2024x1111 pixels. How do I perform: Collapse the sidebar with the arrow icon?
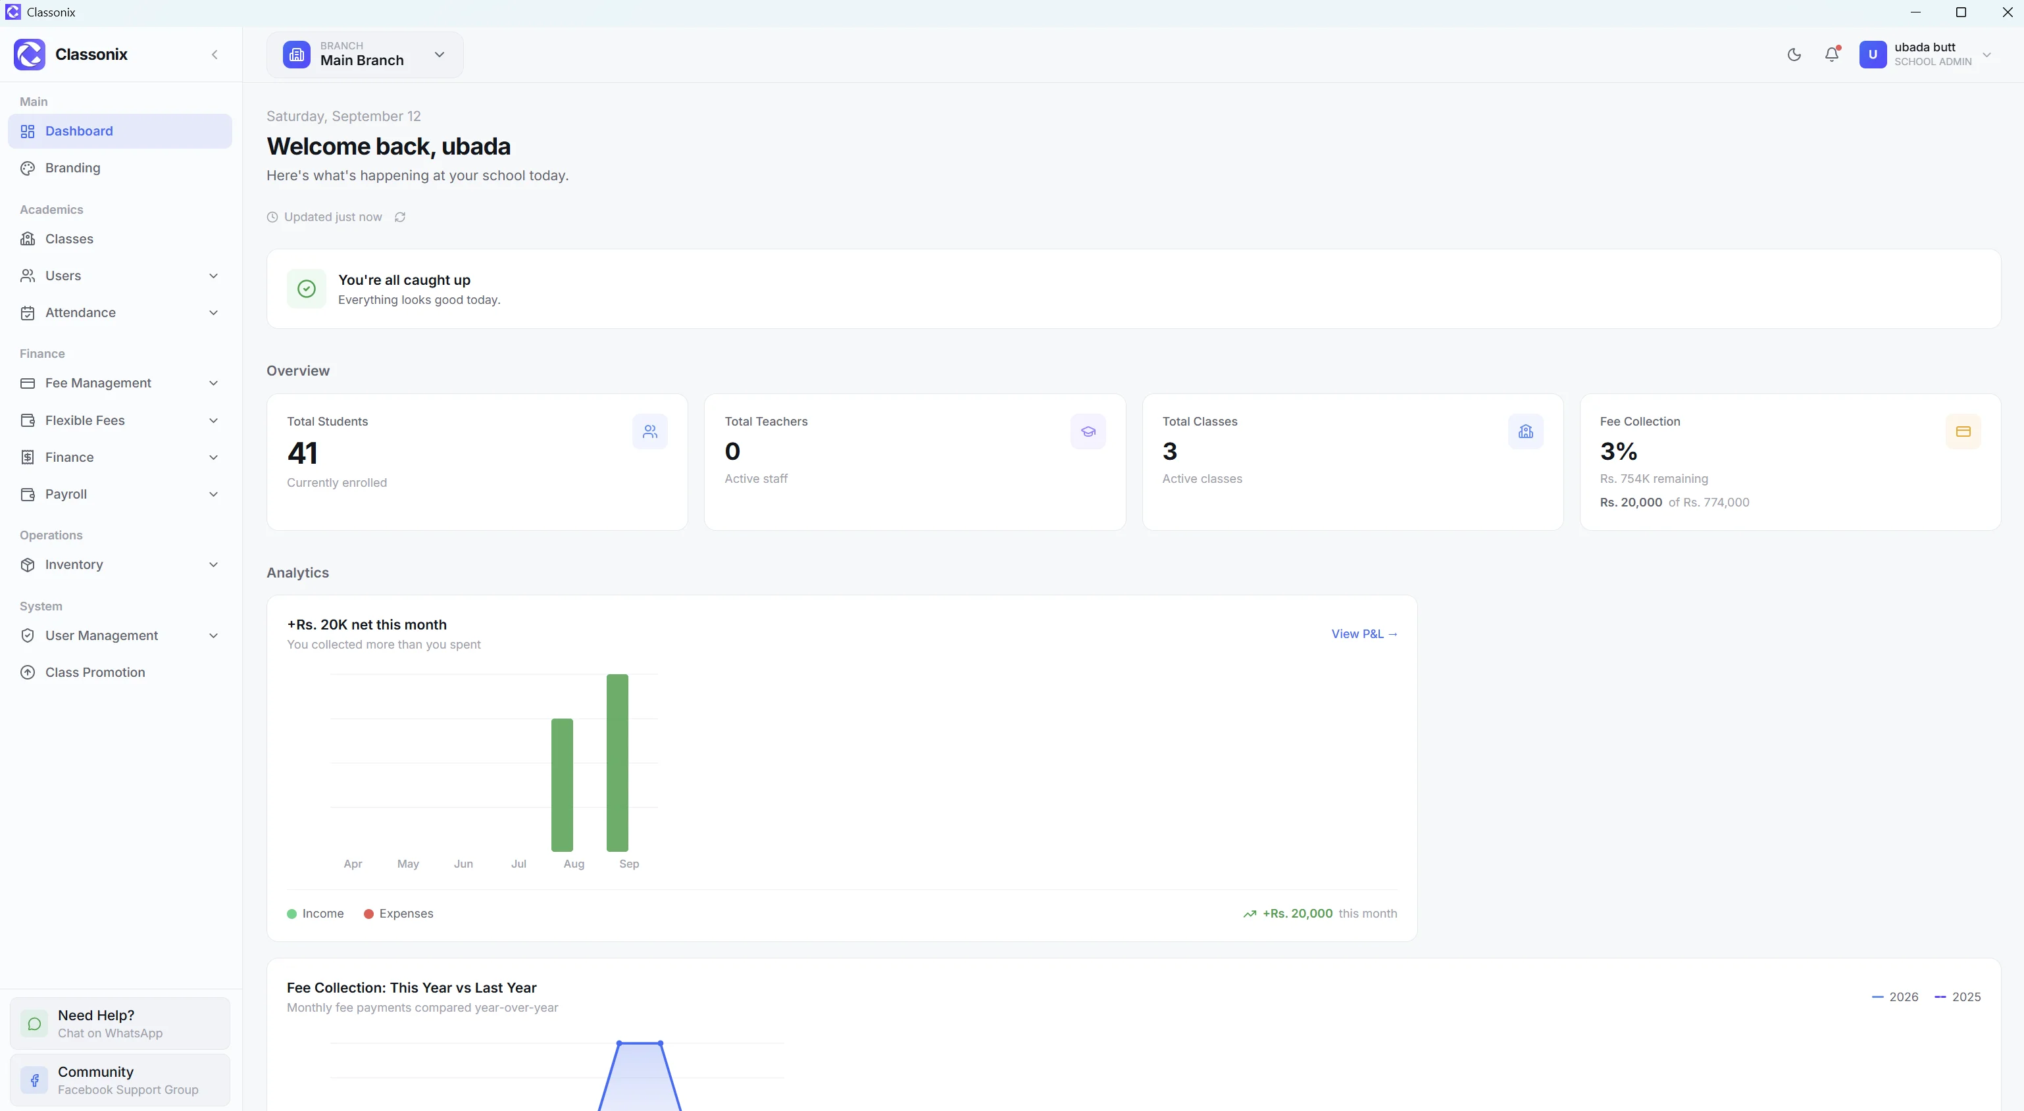pyautogui.click(x=215, y=54)
